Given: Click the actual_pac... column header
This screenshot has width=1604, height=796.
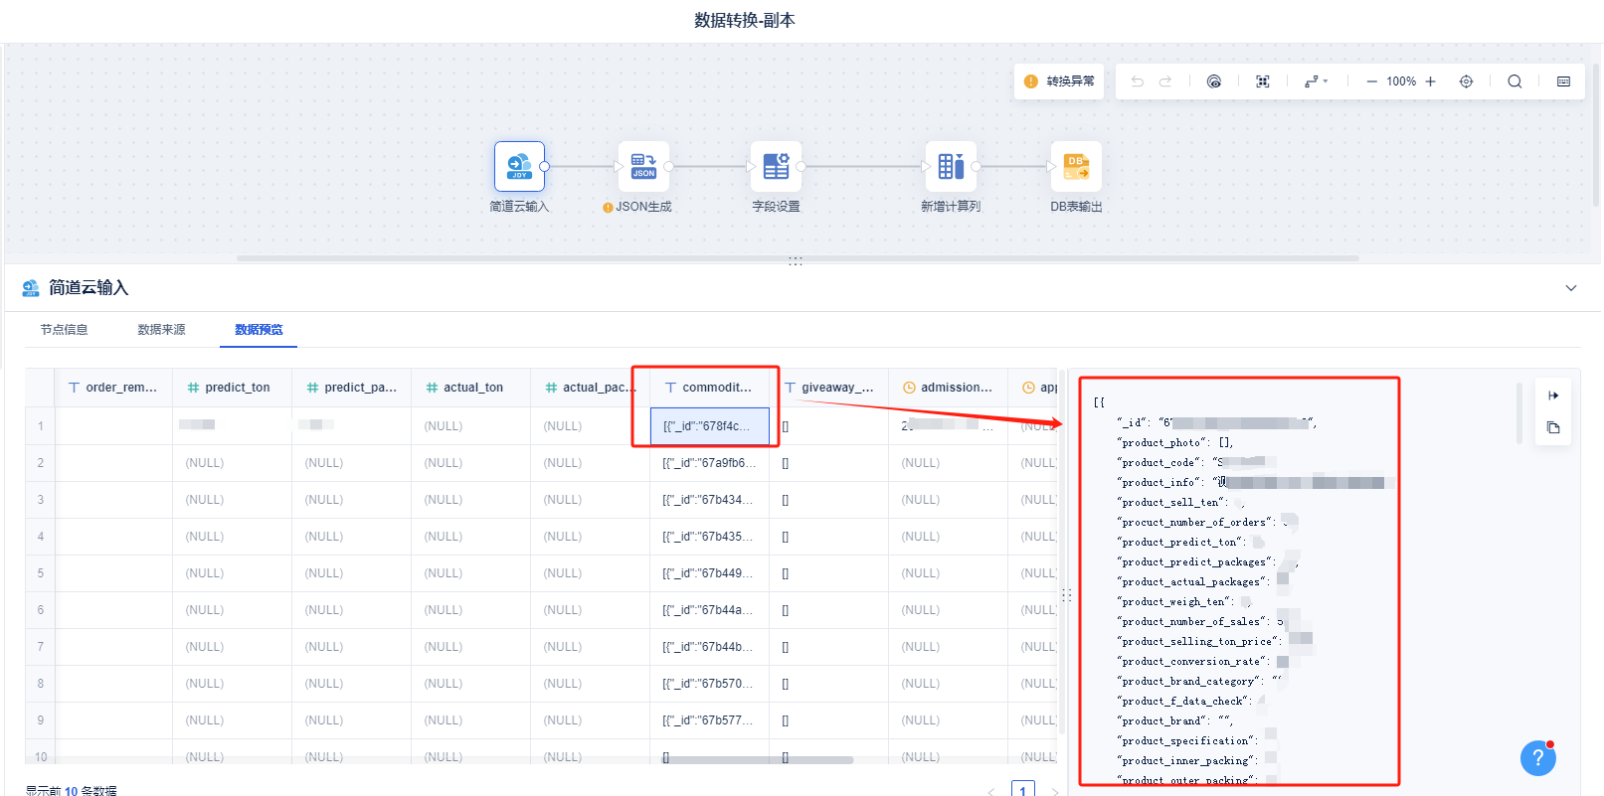Looking at the screenshot, I should pos(590,388).
